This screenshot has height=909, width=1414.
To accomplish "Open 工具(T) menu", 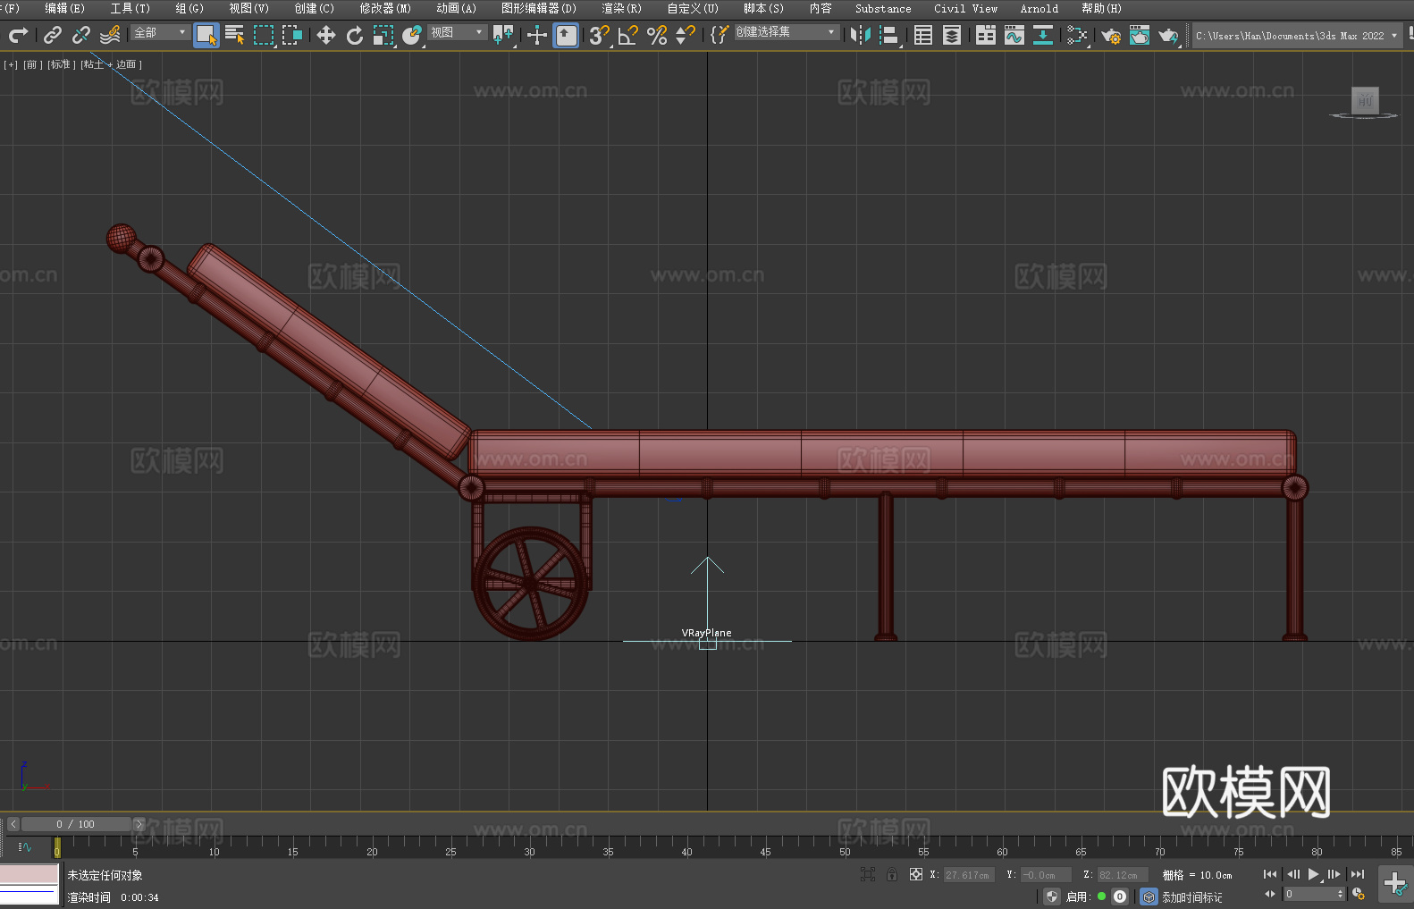I will point(130,8).
